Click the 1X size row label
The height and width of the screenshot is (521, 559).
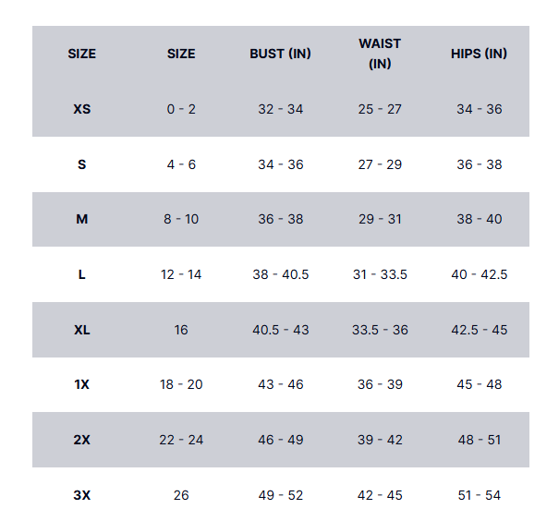[82, 384]
